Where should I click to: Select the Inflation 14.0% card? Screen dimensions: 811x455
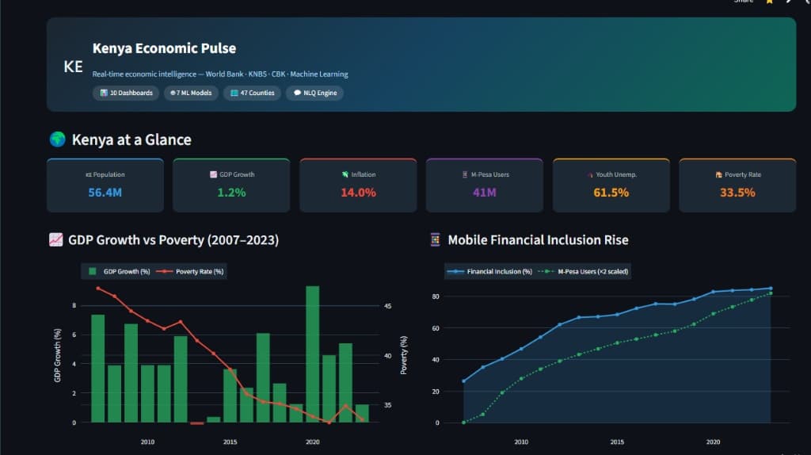coord(358,185)
